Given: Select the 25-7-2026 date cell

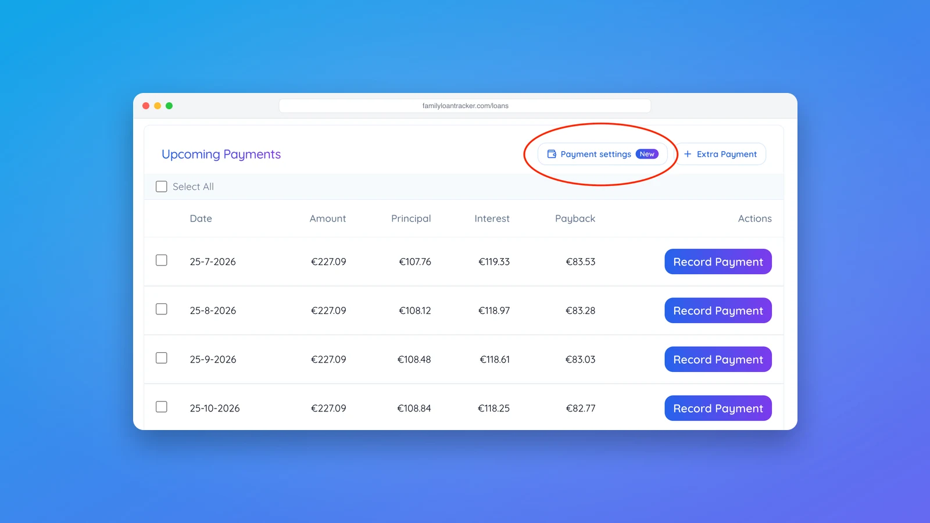Looking at the screenshot, I should point(213,261).
